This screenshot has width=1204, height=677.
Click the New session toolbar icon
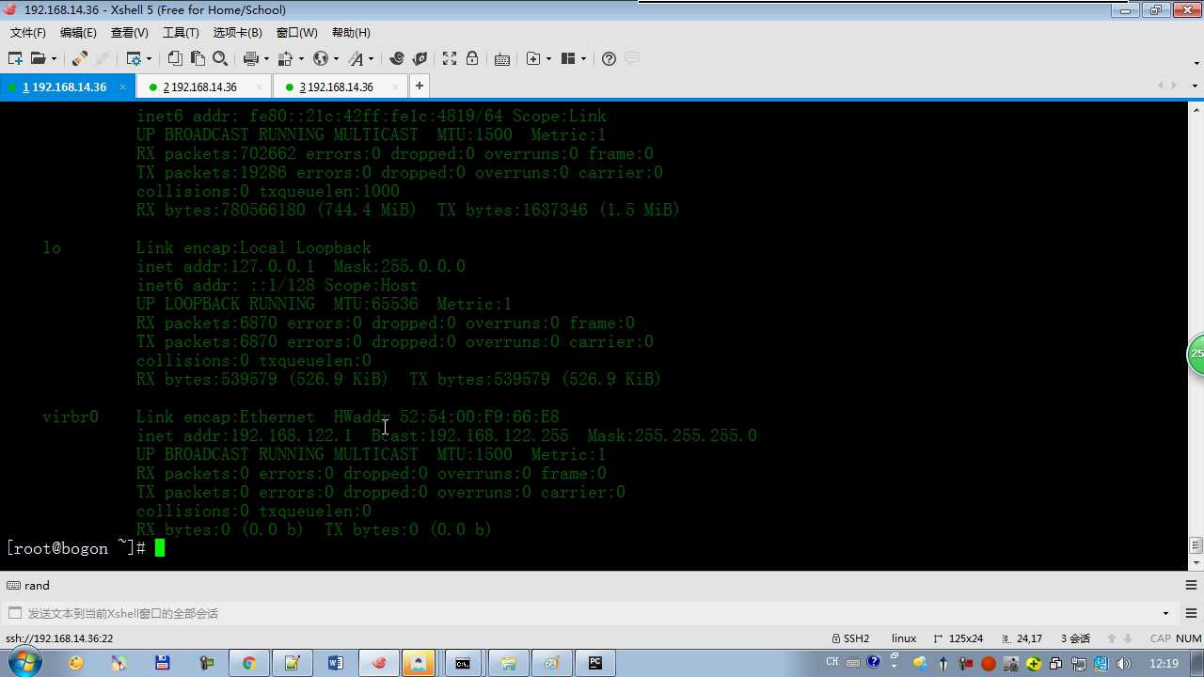(x=15, y=58)
